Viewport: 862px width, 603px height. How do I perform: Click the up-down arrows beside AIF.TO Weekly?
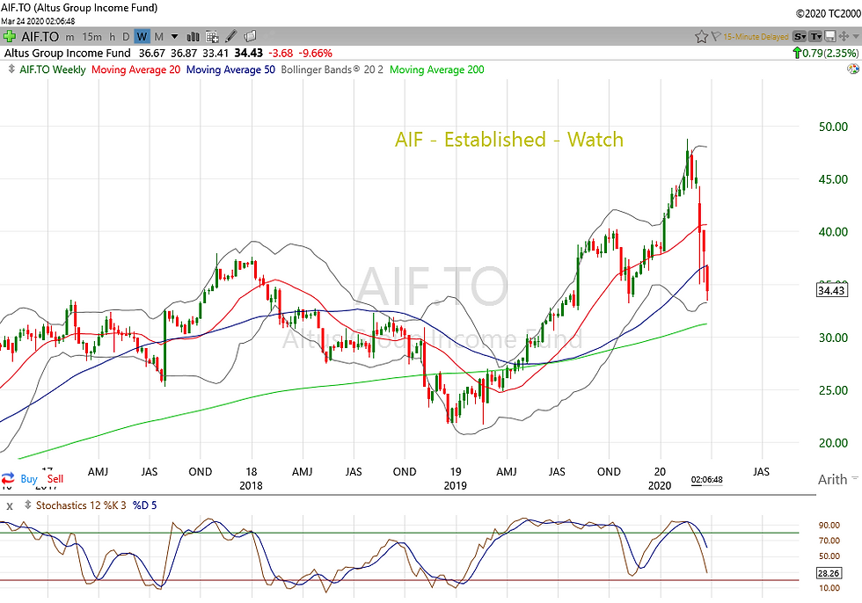(x=11, y=69)
